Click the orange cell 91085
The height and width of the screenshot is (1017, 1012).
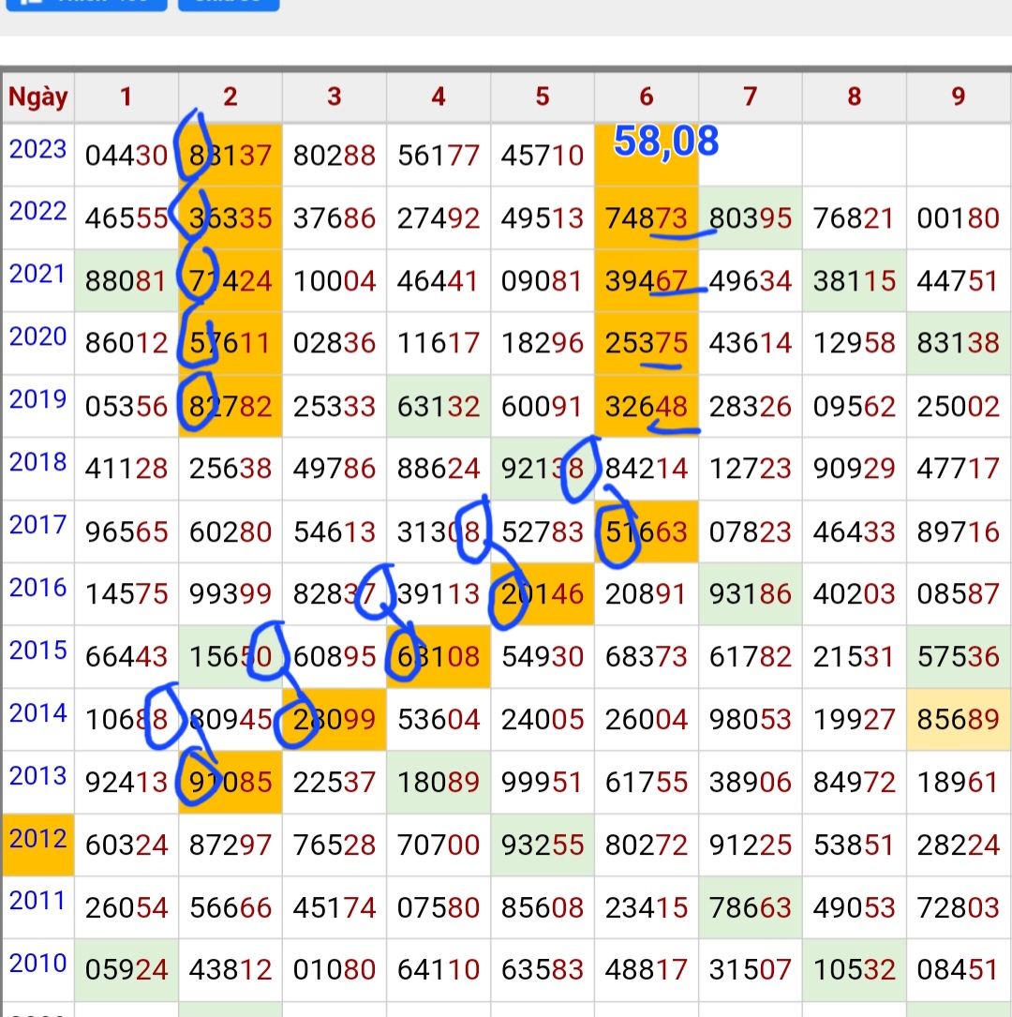pyautogui.click(x=231, y=783)
